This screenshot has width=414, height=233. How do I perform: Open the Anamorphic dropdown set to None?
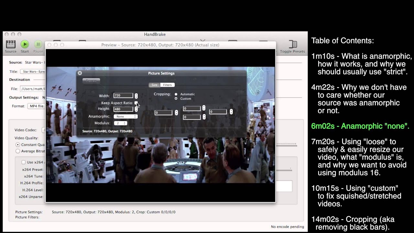(125, 116)
